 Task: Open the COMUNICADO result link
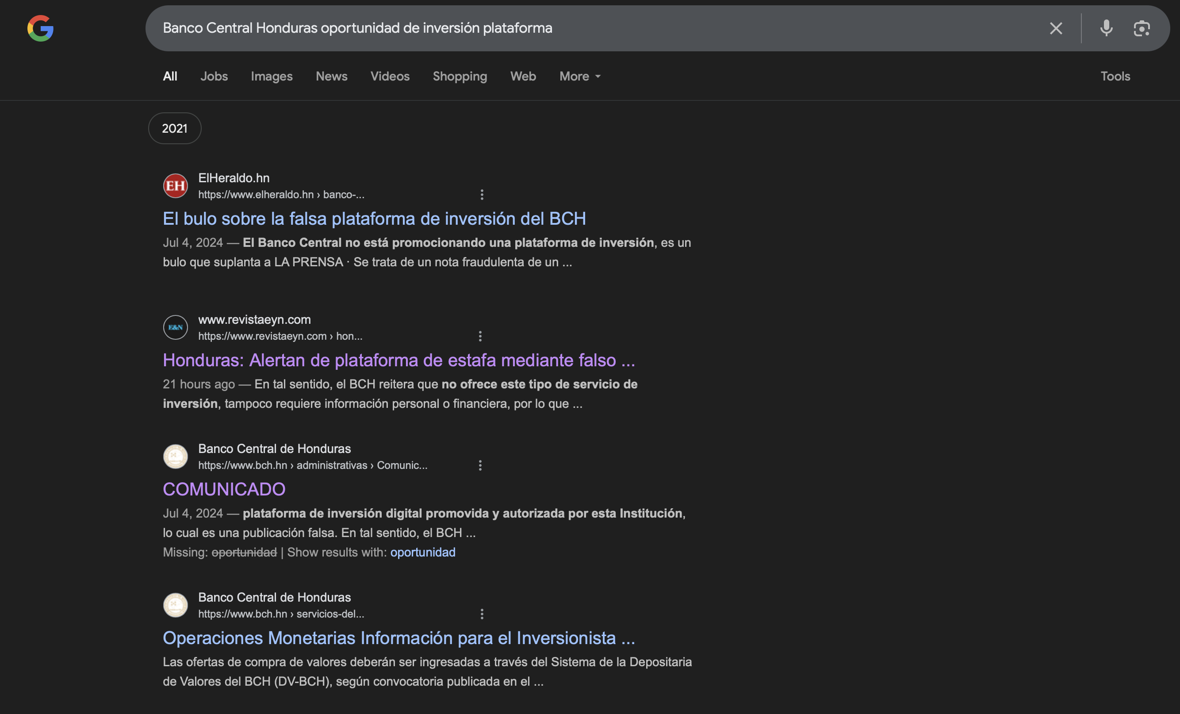tap(224, 489)
